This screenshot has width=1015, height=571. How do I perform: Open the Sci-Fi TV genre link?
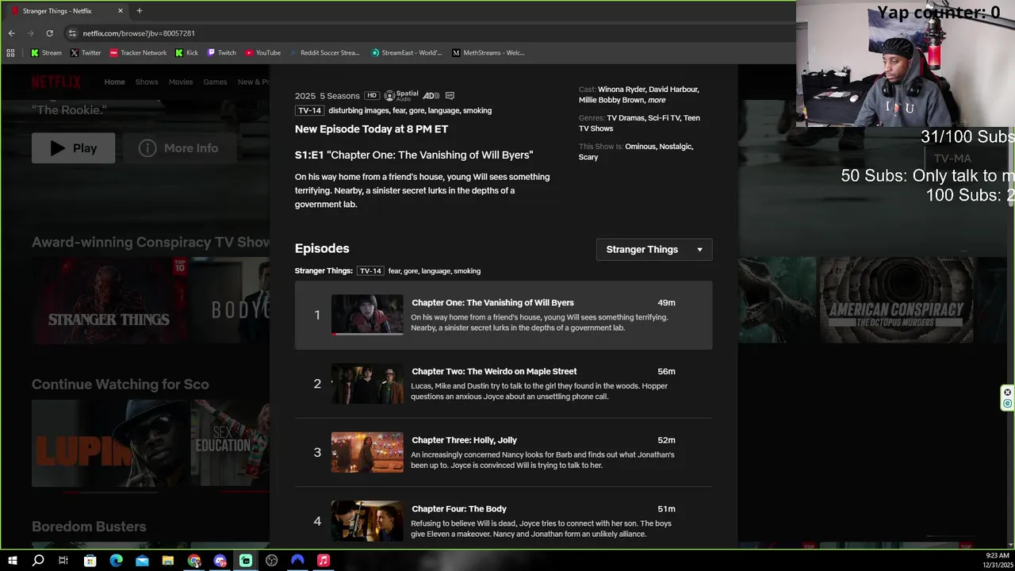(x=664, y=118)
